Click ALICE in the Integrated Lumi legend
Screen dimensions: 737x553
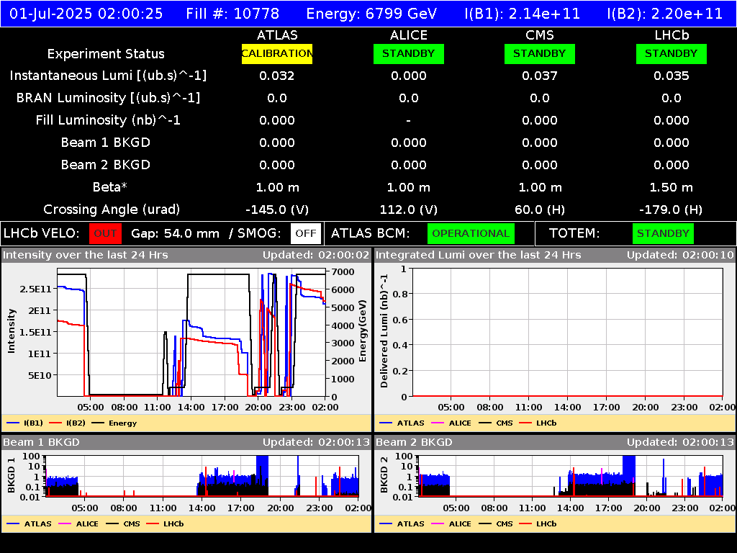coord(460,423)
